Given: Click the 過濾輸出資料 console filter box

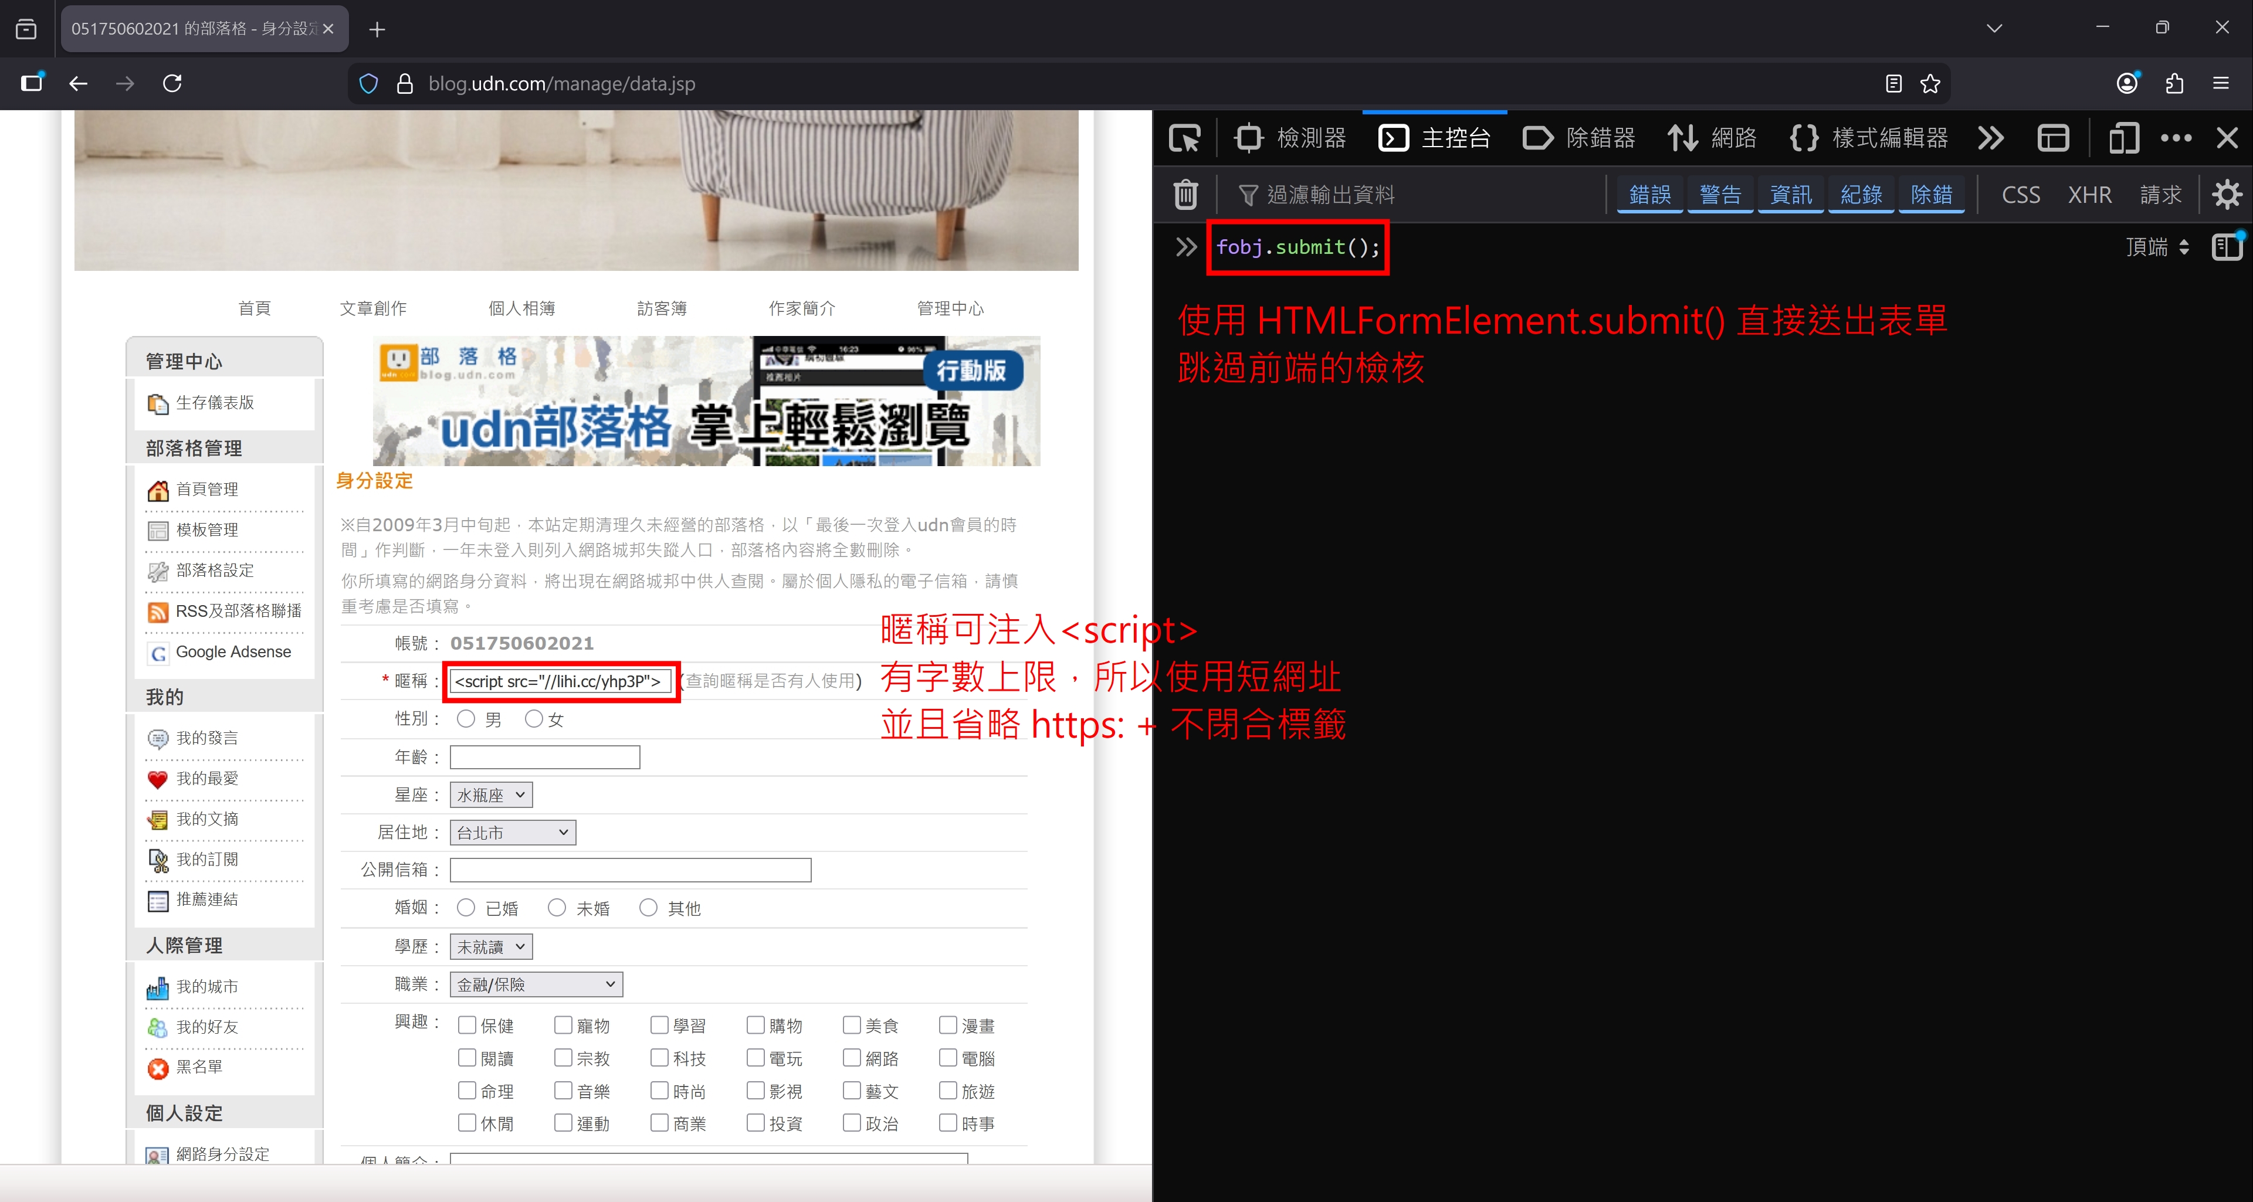Looking at the screenshot, I should (1417, 194).
